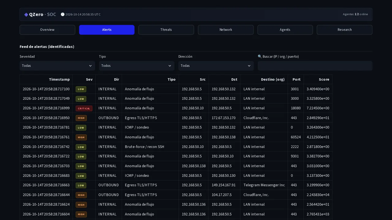The height and width of the screenshot is (220, 392).
Task: Click the QZero diamond logo icon
Action: pos(26,14)
